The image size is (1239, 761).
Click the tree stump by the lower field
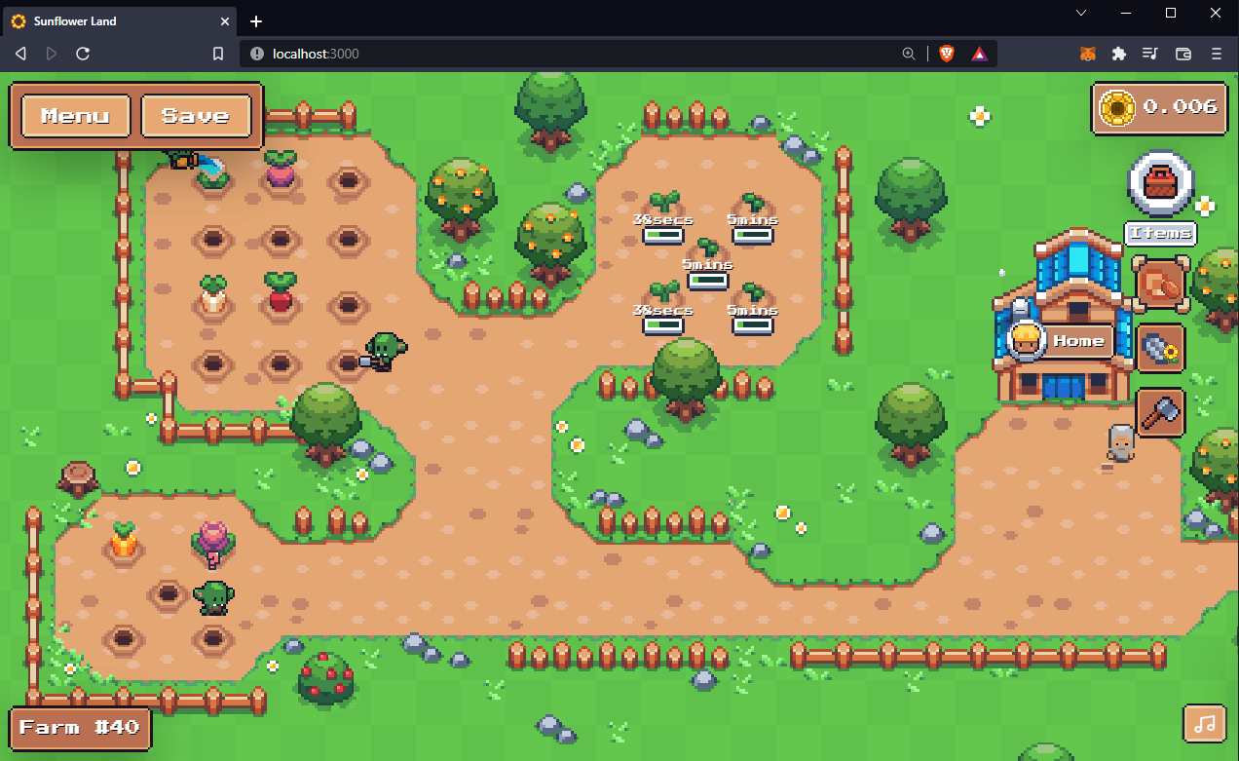tap(79, 477)
